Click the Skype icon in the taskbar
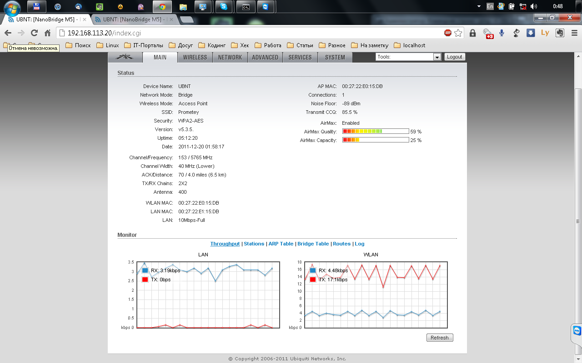 coord(224,7)
